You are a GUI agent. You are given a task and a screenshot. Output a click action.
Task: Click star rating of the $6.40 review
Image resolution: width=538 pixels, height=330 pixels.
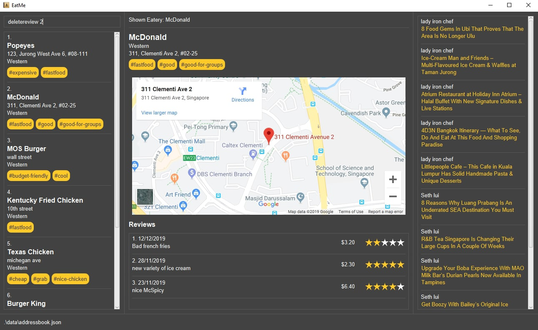[385, 286]
